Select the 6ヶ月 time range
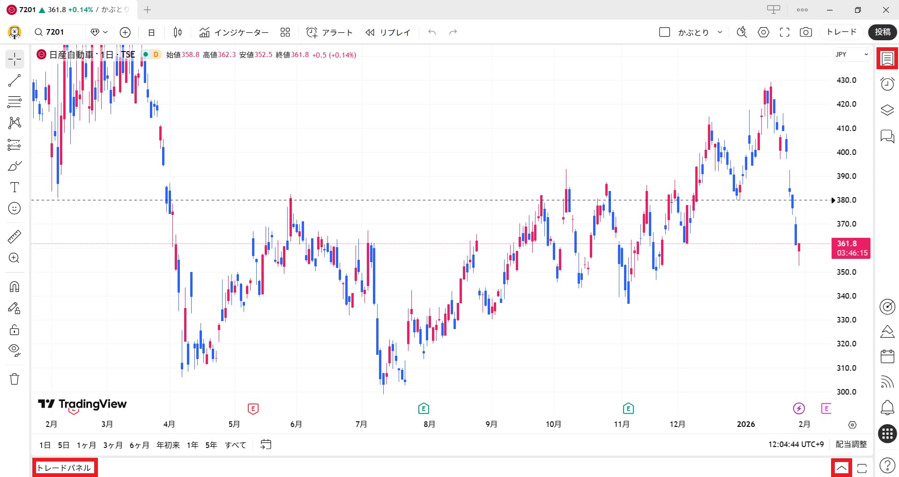The width and height of the screenshot is (899, 477). click(x=139, y=445)
